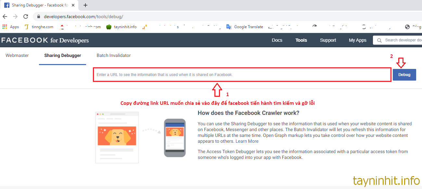Open the Google Translate bookmark
This screenshot has width=422, height=189.
pyautogui.click(x=245, y=27)
